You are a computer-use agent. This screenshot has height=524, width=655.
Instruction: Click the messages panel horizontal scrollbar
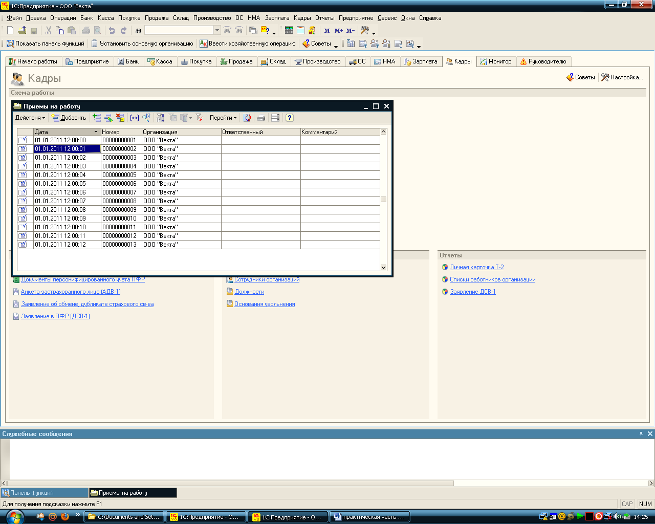[x=230, y=483]
